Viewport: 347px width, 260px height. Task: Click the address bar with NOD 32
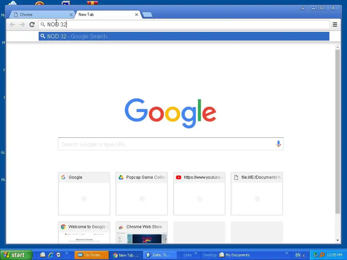point(184,24)
